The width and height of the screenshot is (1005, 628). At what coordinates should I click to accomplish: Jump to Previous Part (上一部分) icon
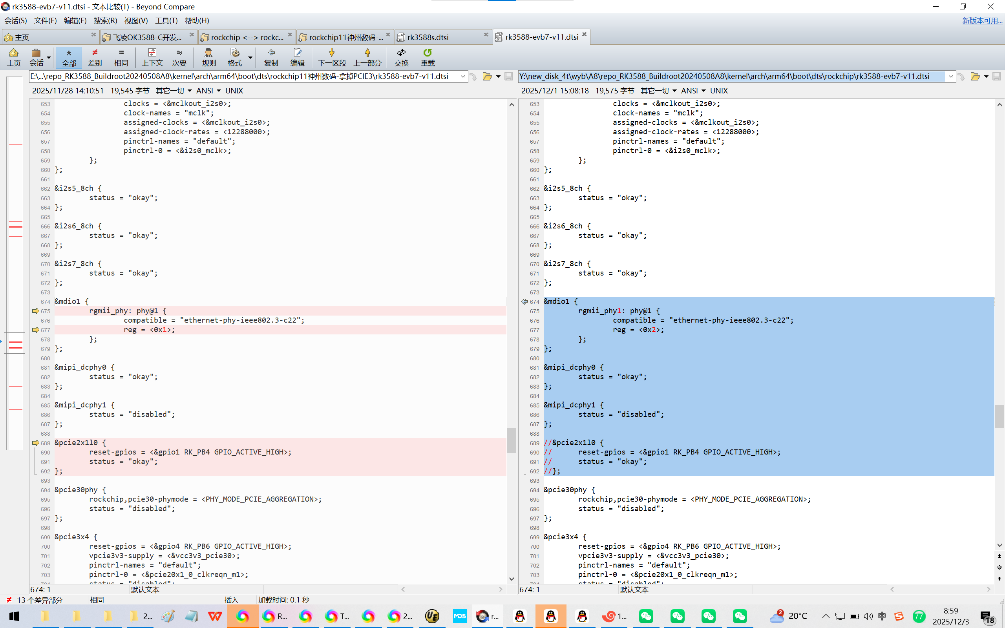pos(367,57)
